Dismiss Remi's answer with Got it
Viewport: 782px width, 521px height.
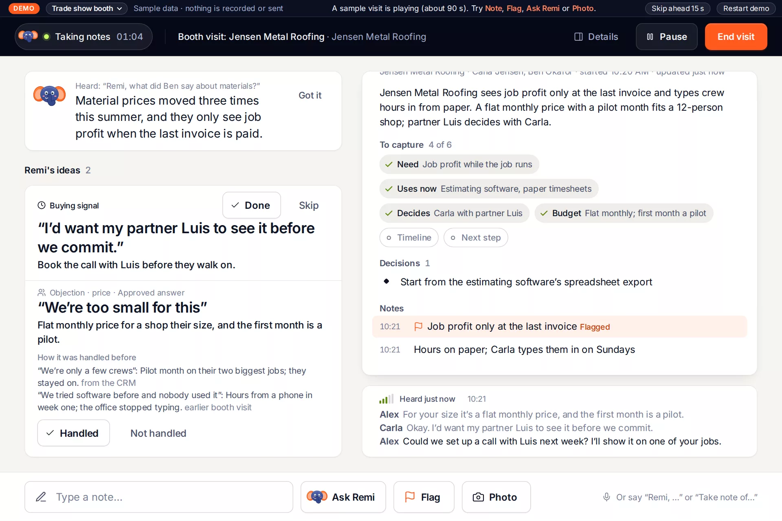pyautogui.click(x=310, y=95)
